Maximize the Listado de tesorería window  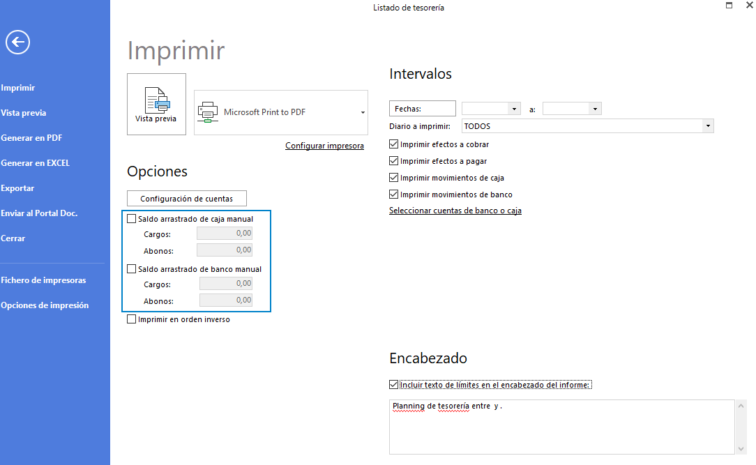pyautogui.click(x=729, y=6)
